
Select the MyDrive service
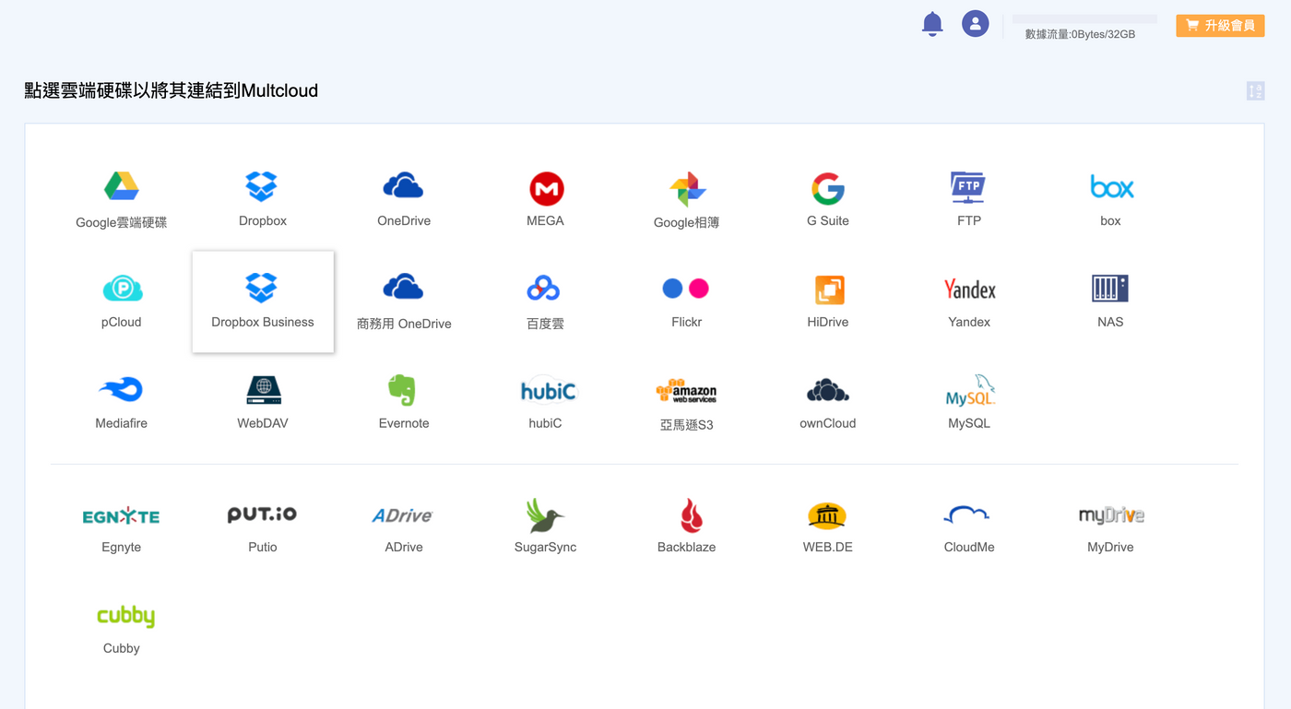click(1111, 515)
